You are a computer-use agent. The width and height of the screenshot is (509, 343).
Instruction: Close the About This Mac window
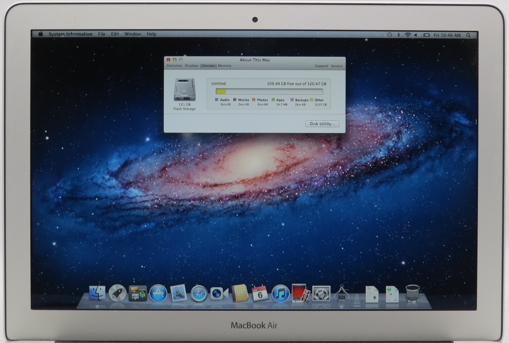click(169, 60)
